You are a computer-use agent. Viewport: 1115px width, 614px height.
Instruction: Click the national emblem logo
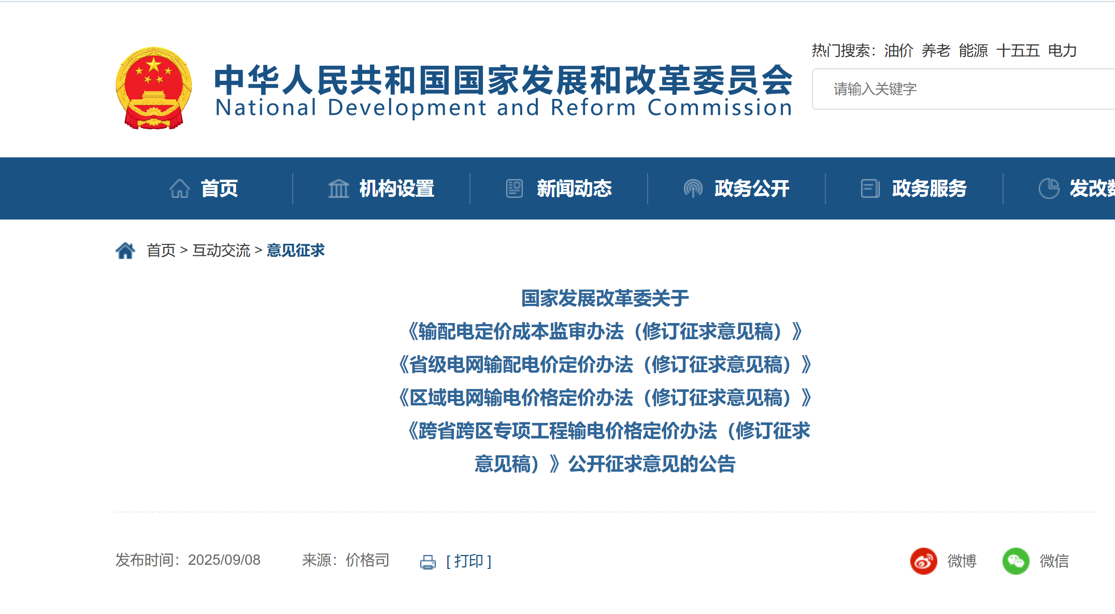pos(153,88)
